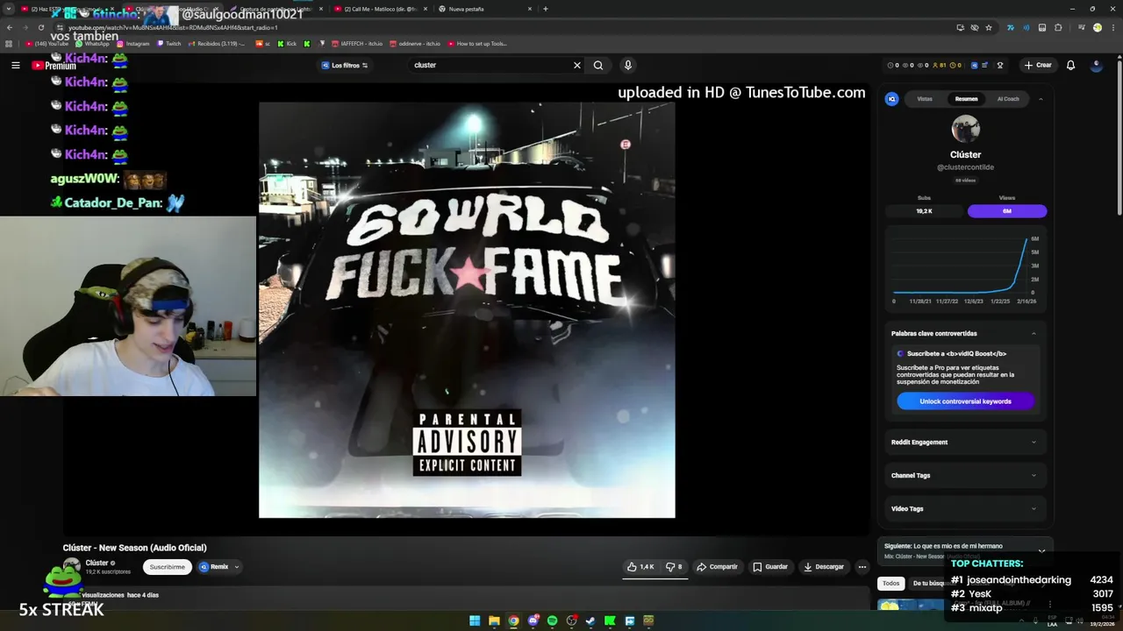
Task: Expand the Reddit Engagement section
Action: 964,442
